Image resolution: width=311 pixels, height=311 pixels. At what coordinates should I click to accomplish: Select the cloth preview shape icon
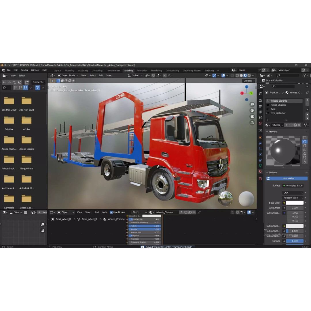tap(305, 158)
